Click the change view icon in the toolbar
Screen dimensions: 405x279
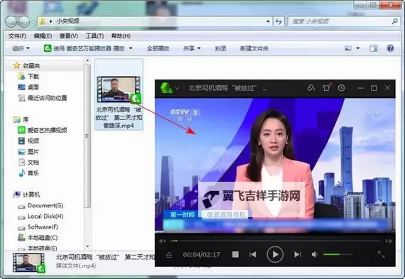pos(348,48)
